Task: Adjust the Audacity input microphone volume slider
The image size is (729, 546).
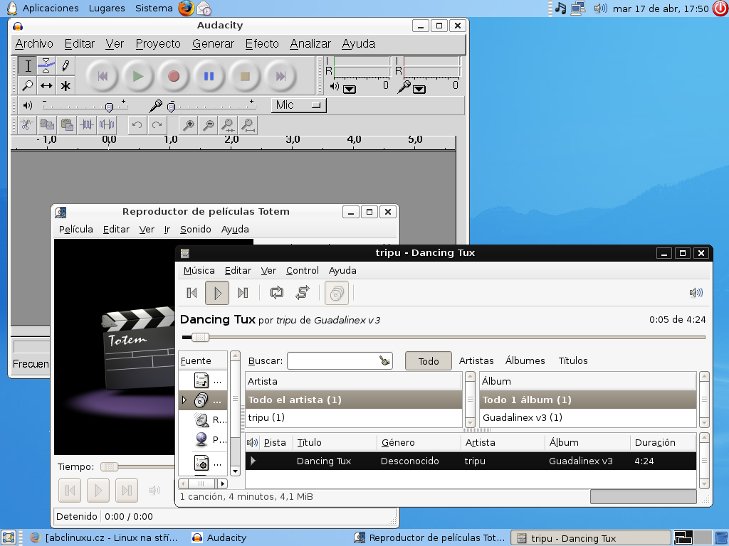Action: pos(171,107)
